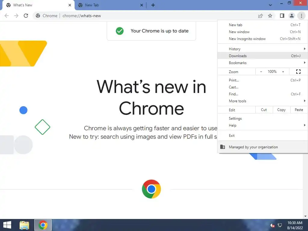Open Downloads from the menu
This screenshot has height=231, width=308.
(263, 56)
